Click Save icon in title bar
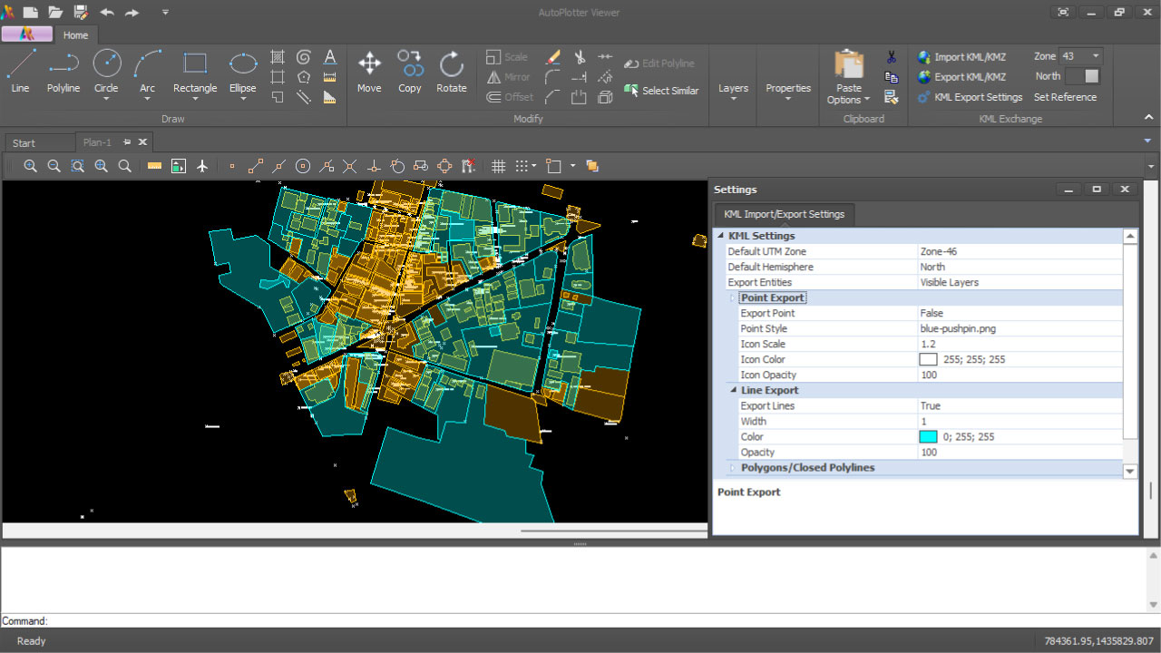Viewport: 1161px width, 653px height. coord(81,12)
